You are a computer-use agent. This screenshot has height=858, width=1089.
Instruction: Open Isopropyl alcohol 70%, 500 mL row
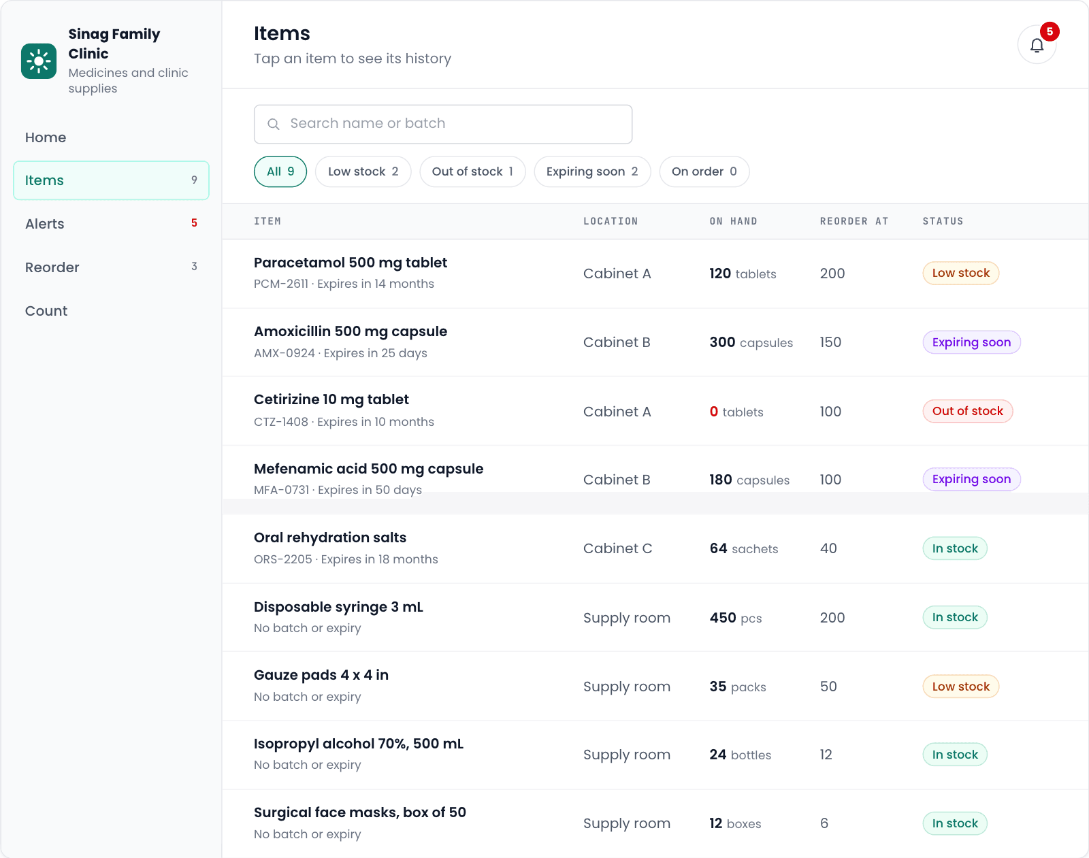(655, 755)
